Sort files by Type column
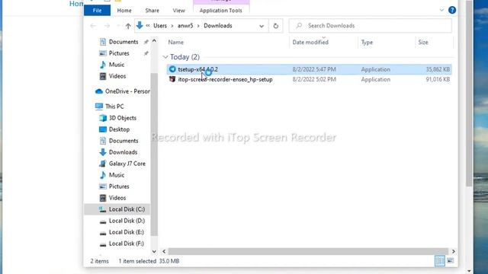The image size is (488, 274). 367,43
